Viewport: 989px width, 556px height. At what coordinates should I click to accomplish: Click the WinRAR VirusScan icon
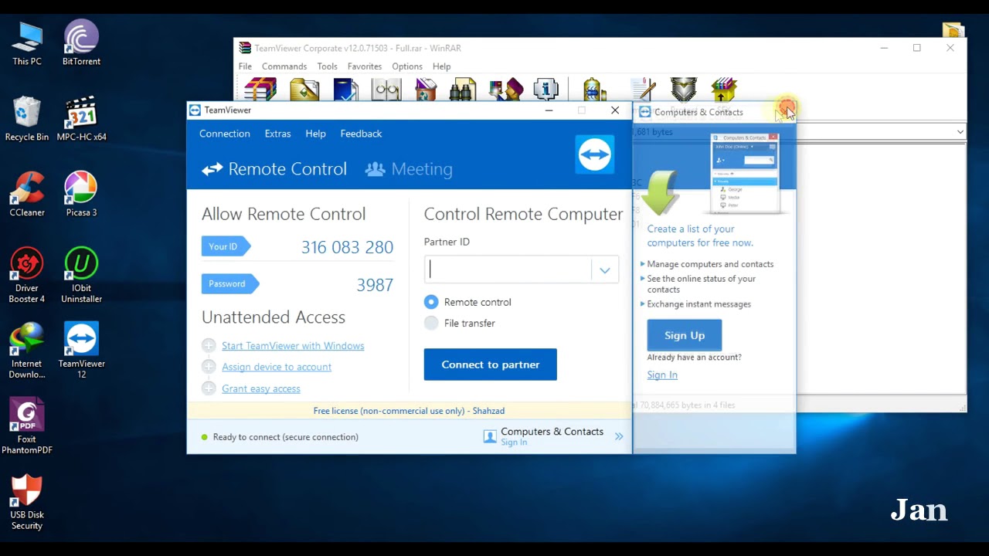point(593,89)
